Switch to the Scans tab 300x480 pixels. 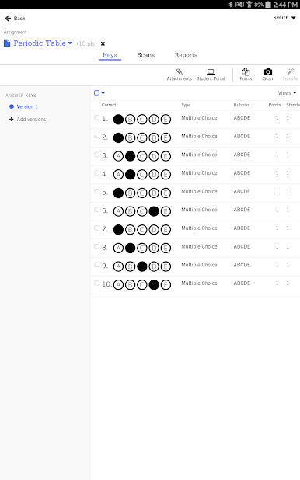(x=146, y=55)
